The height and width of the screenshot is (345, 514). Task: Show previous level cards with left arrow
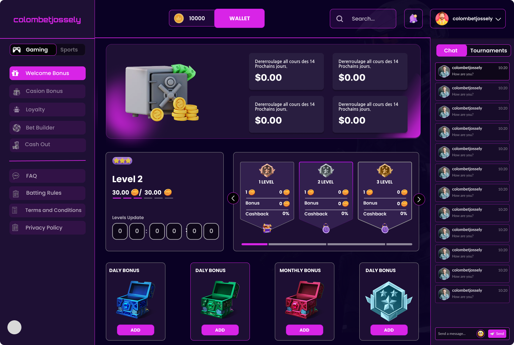pyautogui.click(x=233, y=198)
